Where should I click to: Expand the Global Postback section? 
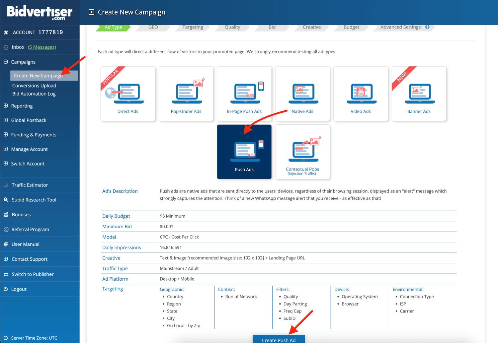(x=6, y=120)
